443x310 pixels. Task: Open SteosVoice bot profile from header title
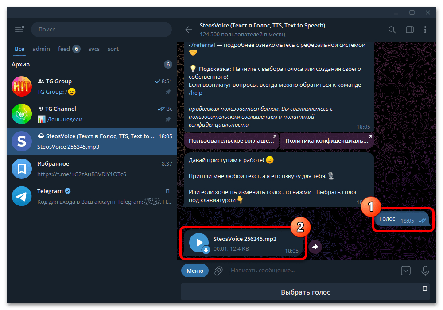(x=262, y=25)
